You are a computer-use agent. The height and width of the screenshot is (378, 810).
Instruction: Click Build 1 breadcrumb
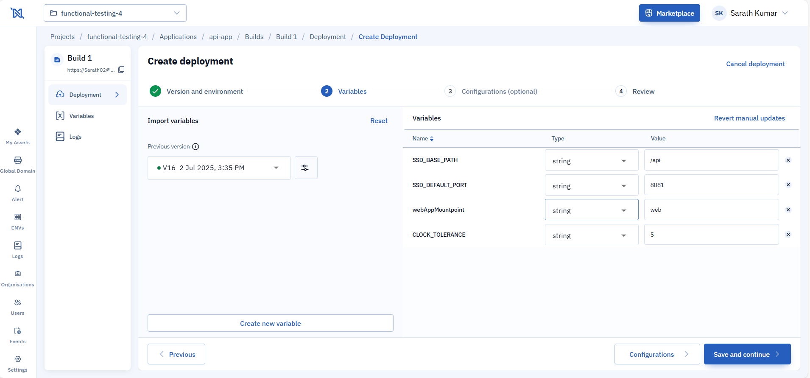point(286,37)
